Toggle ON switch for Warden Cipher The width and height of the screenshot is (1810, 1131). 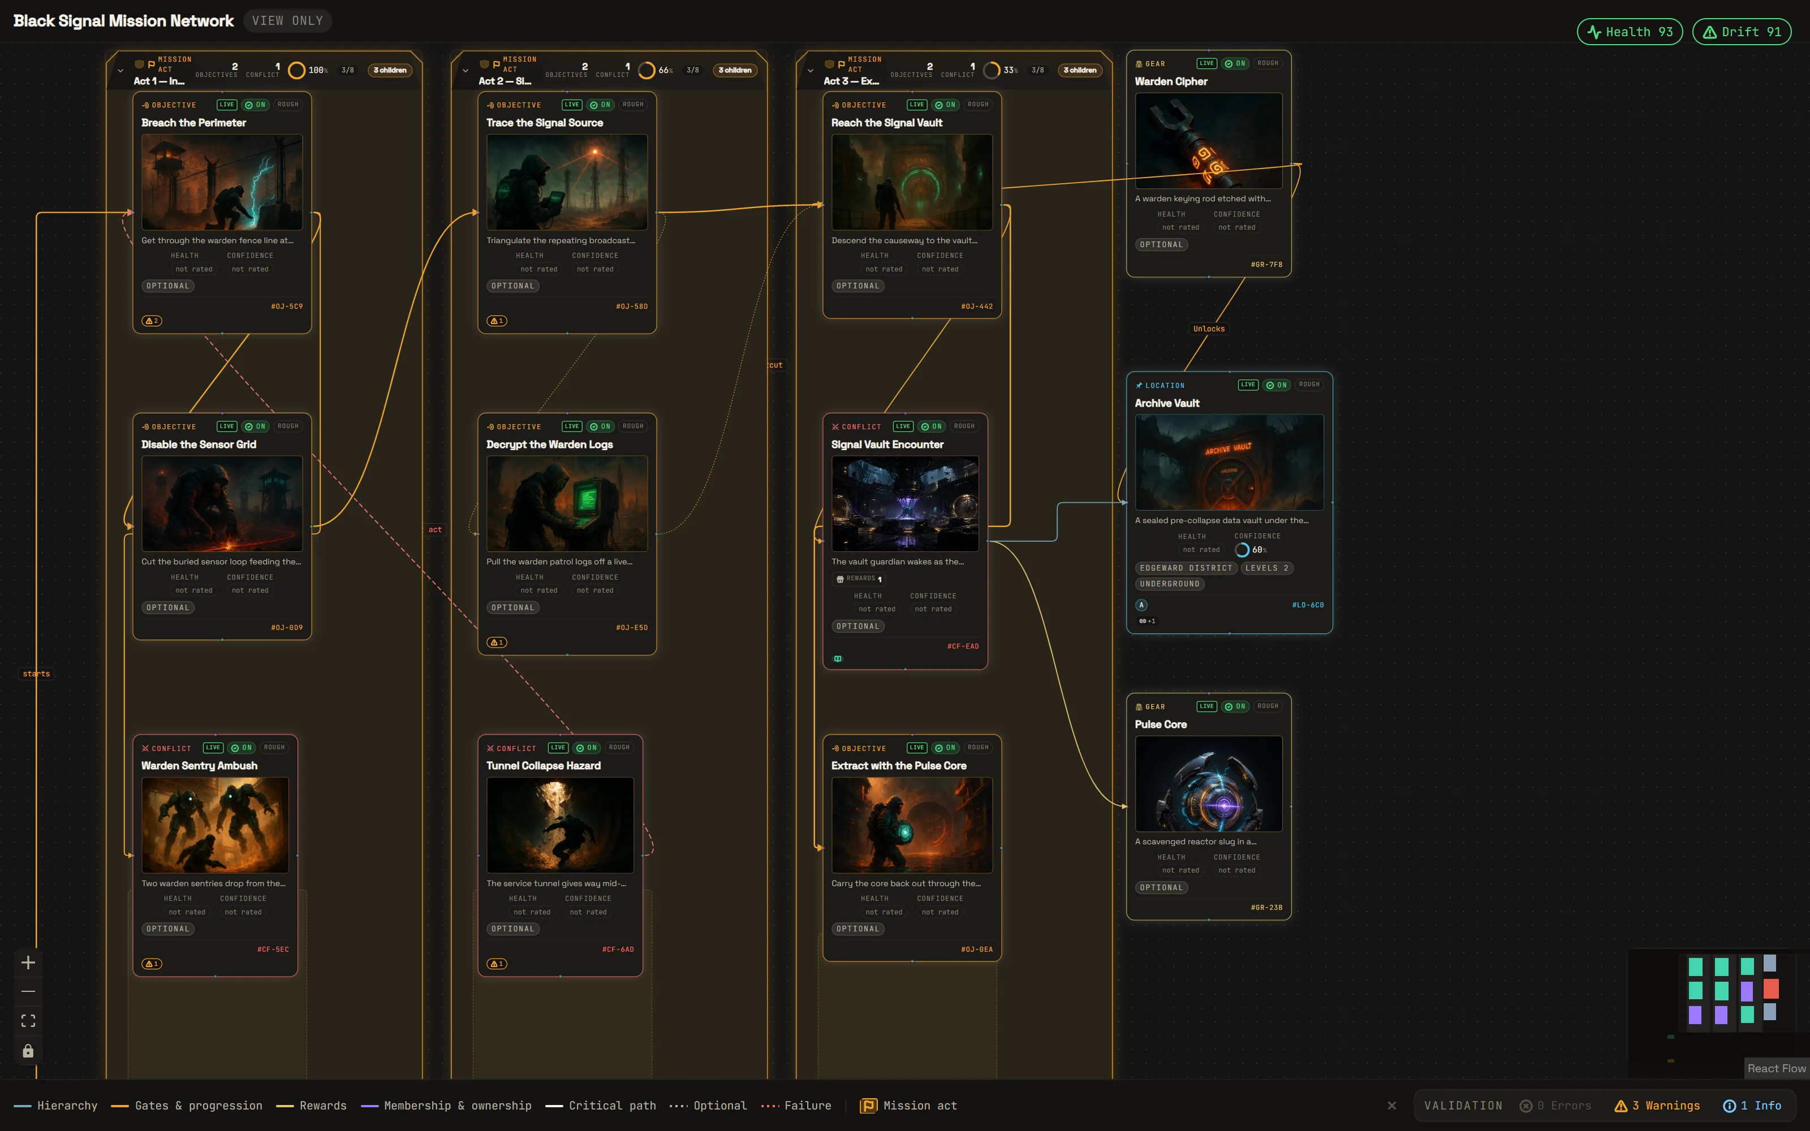1235,63
